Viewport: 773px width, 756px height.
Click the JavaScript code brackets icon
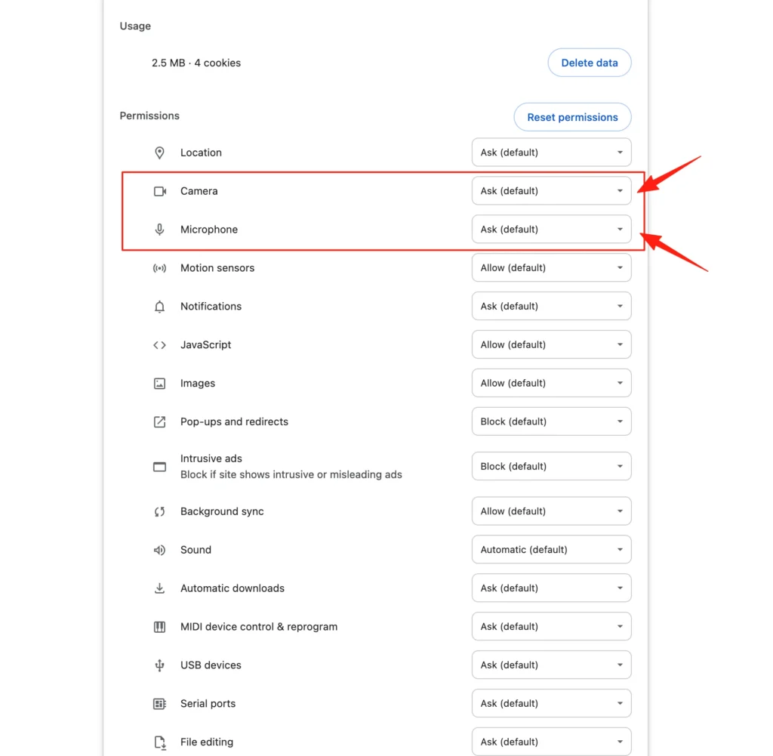click(159, 345)
